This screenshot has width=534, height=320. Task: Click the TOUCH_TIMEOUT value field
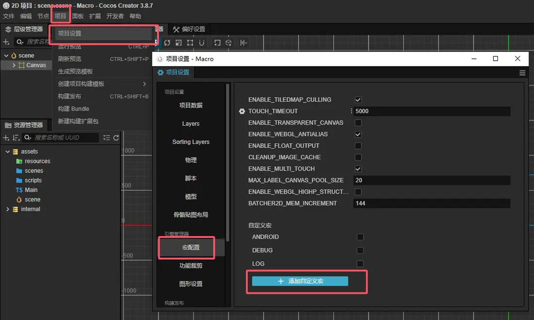[x=431, y=111]
